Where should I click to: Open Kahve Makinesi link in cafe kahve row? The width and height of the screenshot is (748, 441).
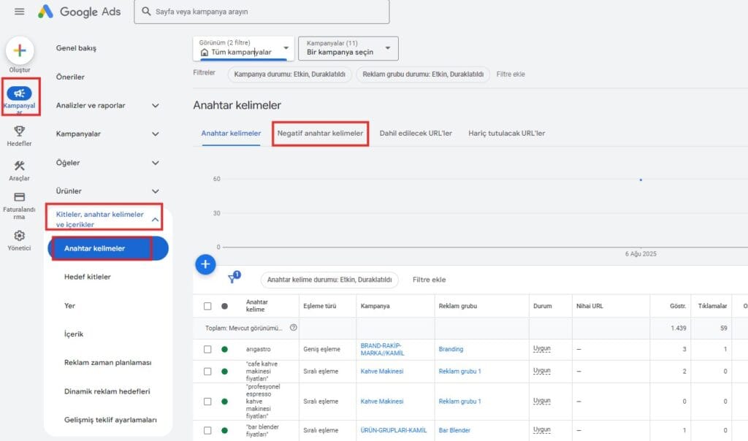coord(382,372)
